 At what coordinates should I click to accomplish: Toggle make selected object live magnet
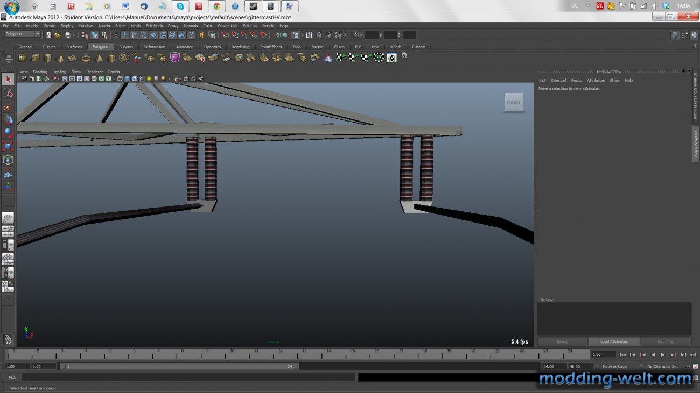point(263,35)
